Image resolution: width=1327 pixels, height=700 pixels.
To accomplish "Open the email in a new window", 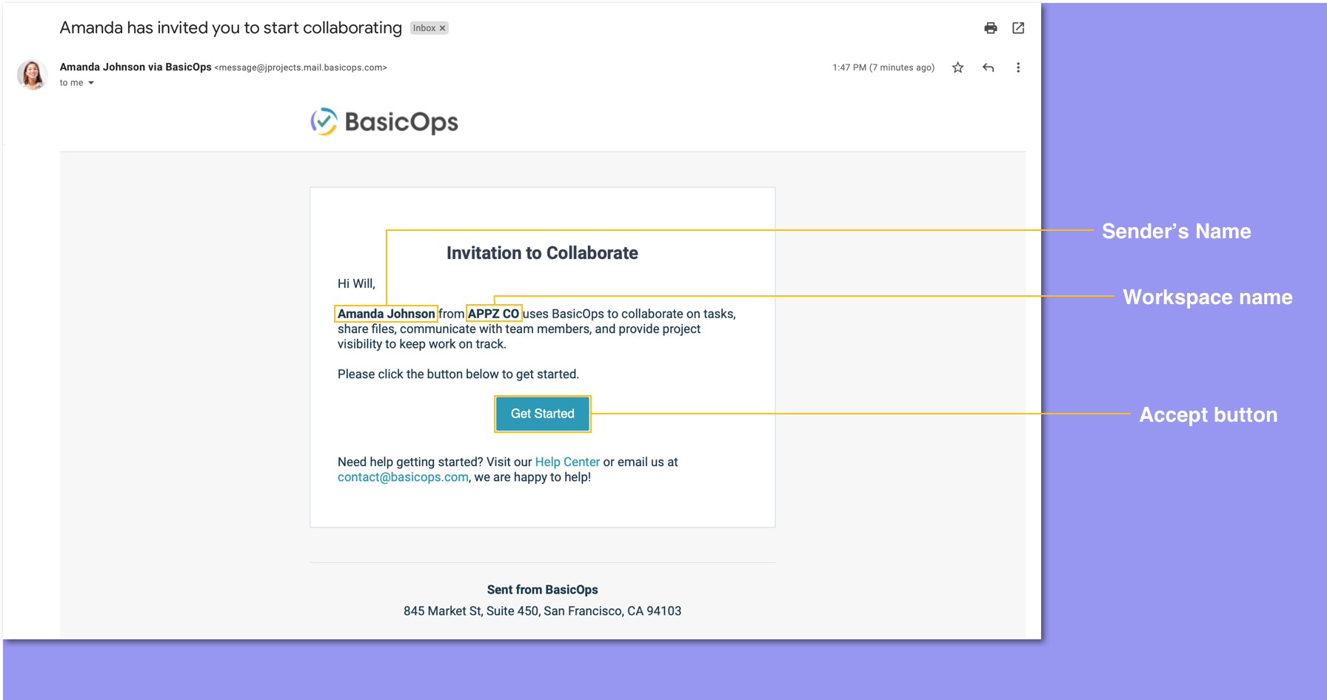I will [x=1018, y=28].
